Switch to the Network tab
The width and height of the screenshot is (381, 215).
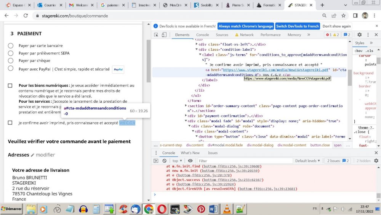point(247,35)
